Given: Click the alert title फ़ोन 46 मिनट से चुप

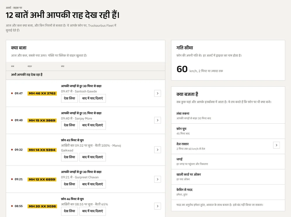Looking at the screenshot, I should click(72, 199).
